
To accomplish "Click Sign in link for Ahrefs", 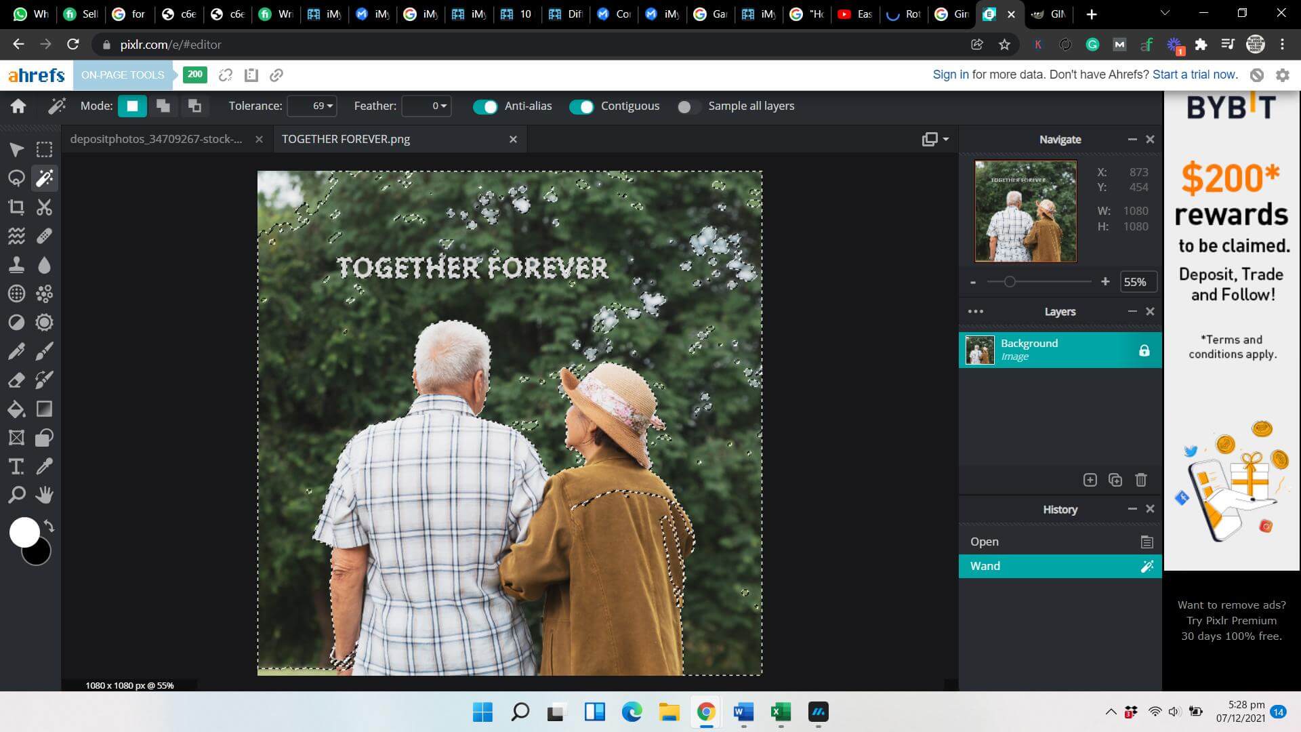I will coord(949,74).
